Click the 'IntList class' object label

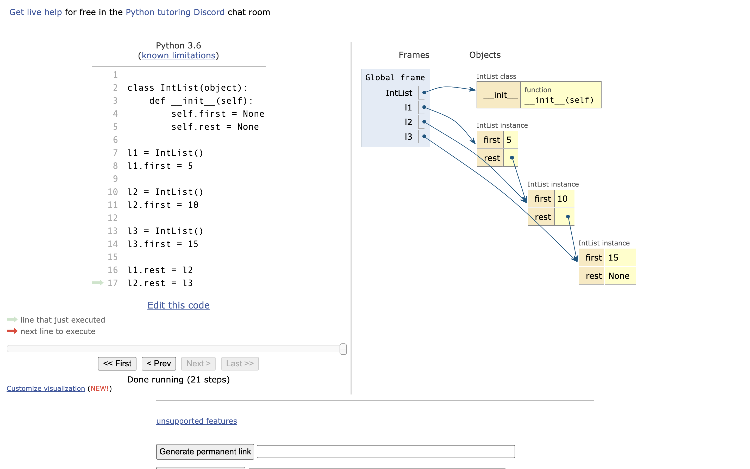[496, 76]
